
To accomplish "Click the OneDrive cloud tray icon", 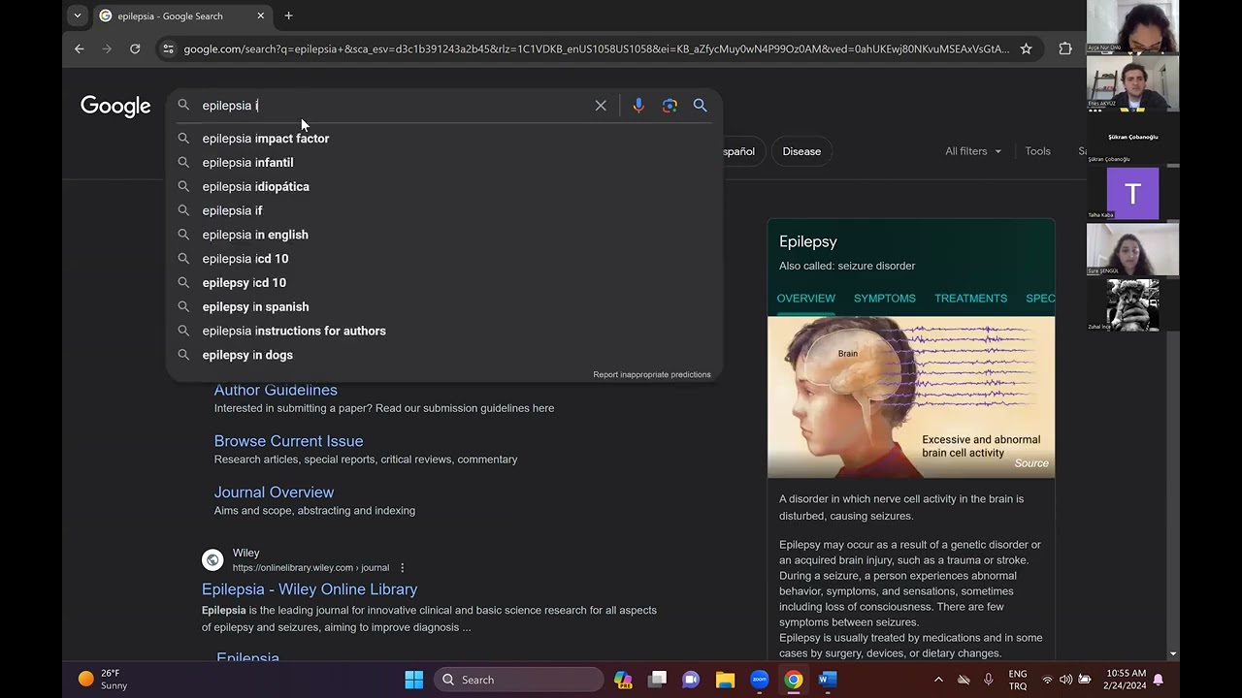I will pyautogui.click(x=964, y=680).
